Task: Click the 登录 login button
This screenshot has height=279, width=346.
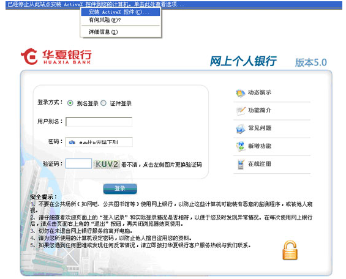Action: [120, 188]
